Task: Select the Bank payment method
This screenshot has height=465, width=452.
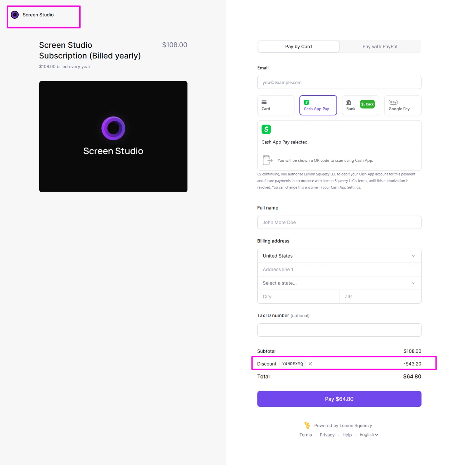Action: [x=360, y=105]
